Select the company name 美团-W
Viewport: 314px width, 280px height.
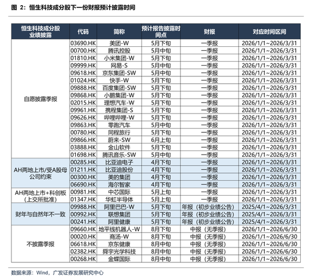coord(119,43)
